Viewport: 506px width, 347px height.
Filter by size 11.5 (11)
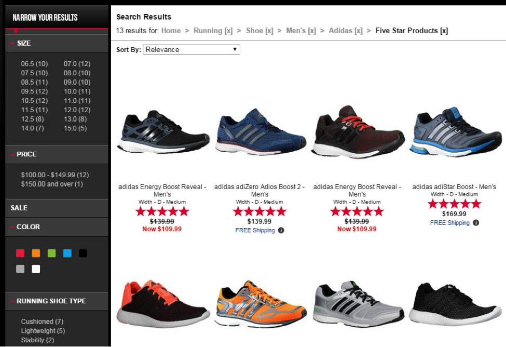34,110
